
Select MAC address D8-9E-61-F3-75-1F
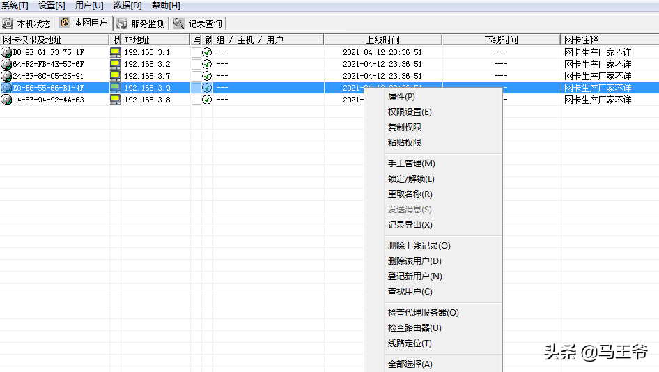coord(48,52)
